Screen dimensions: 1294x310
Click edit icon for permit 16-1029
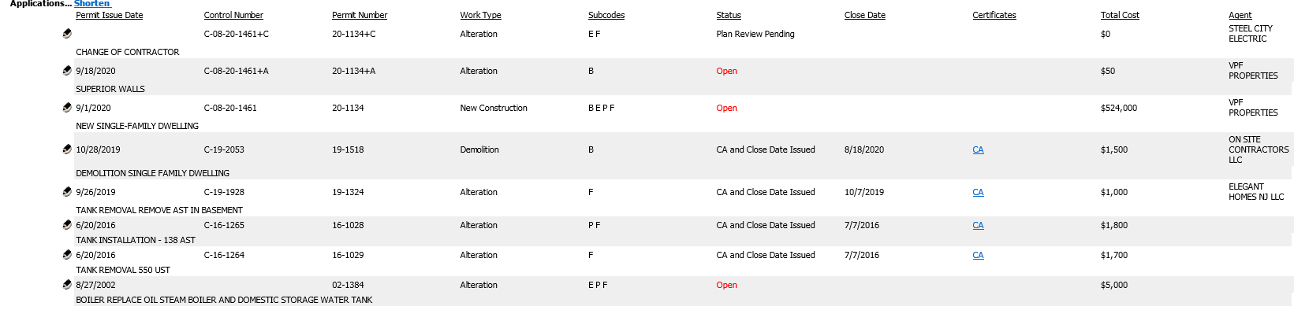(67, 255)
